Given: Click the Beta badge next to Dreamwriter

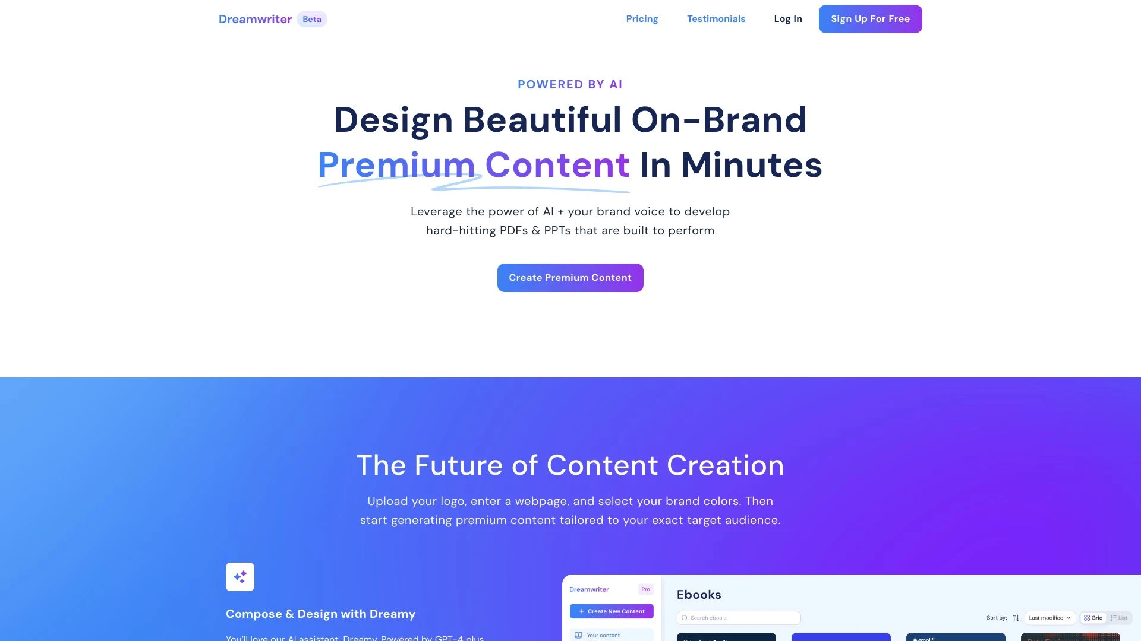Looking at the screenshot, I should pos(311,19).
